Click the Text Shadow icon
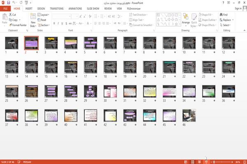 pyautogui.click(x=66, y=23)
